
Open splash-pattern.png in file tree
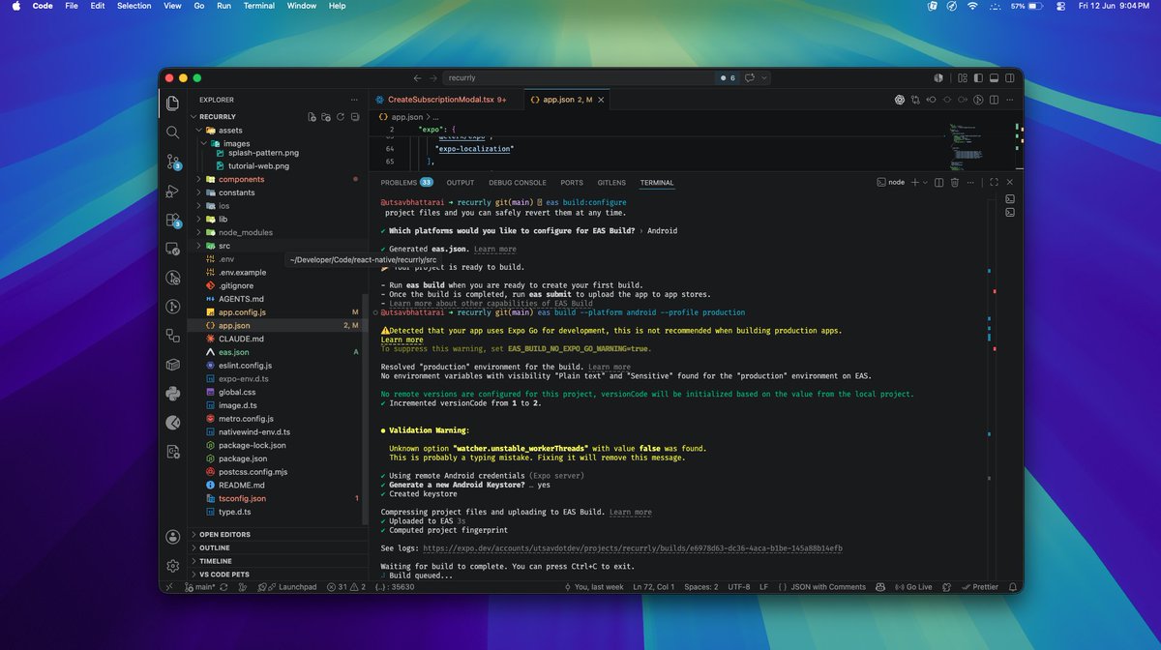[263, 153]
